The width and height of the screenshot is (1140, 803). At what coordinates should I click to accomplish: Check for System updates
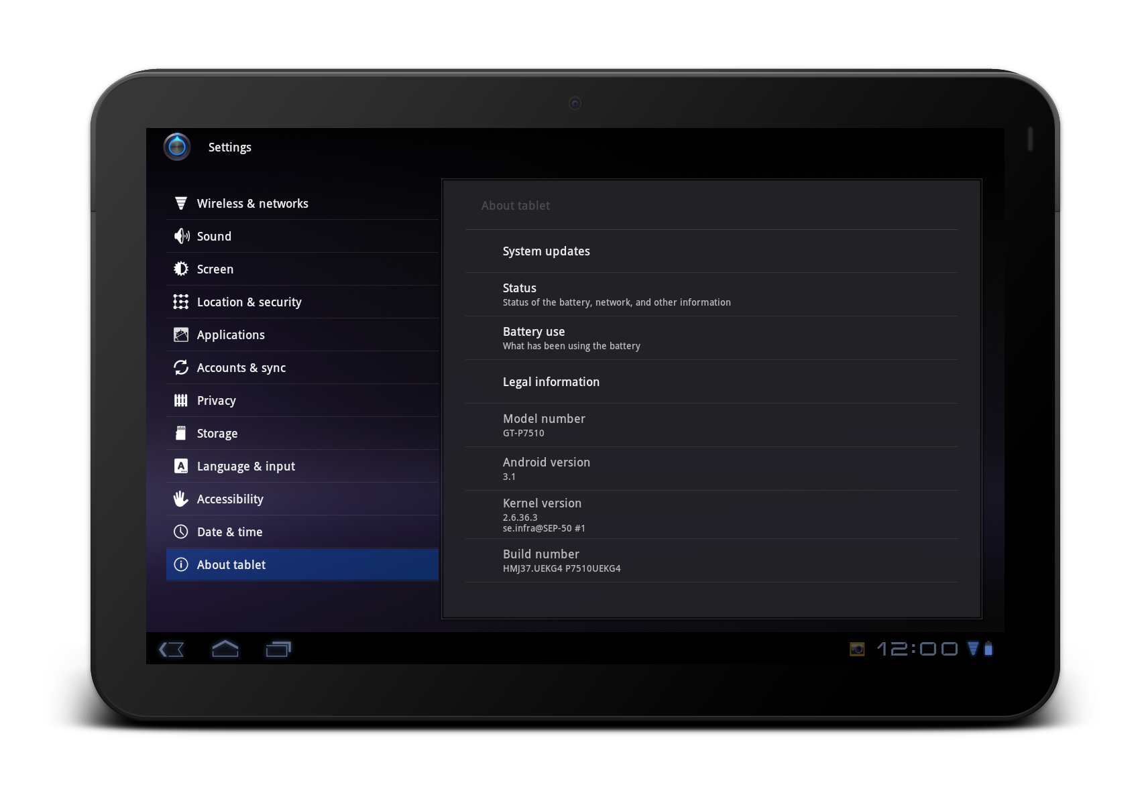(x=547, y=251)
